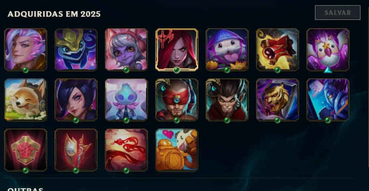Select the red serpent dragon icon
The height and width of the screenshot is (191, 369).
[x=126, y=150]
